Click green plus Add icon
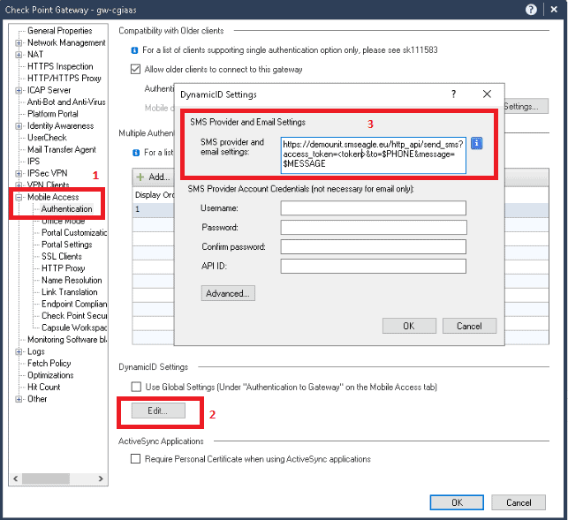 tap(140, 177)
